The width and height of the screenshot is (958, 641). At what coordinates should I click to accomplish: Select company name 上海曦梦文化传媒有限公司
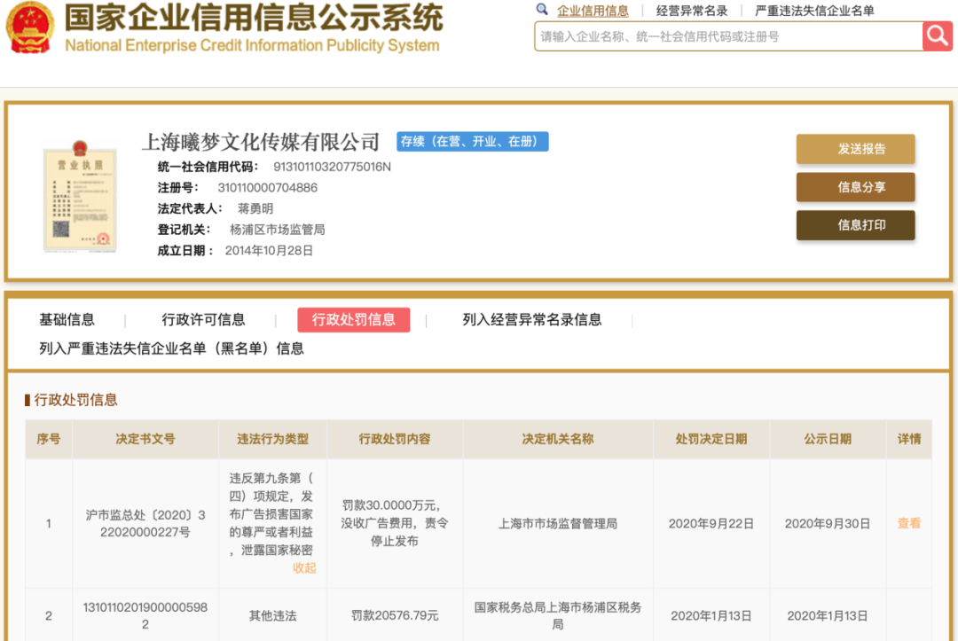pyautogui.click(x=261, y=142)
